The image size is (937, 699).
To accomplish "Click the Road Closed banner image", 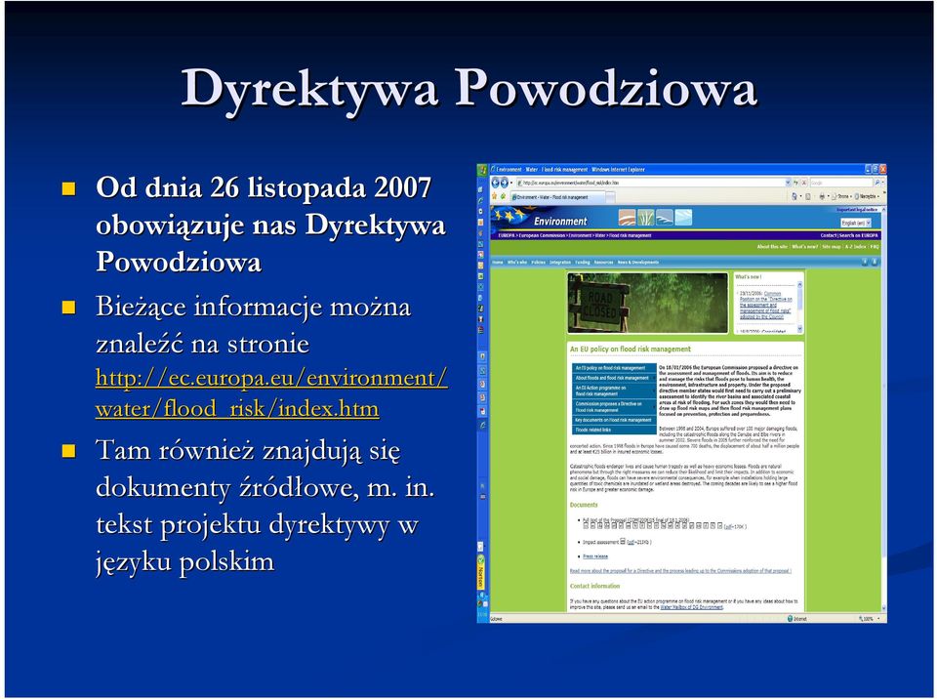I will pos(648,303).
